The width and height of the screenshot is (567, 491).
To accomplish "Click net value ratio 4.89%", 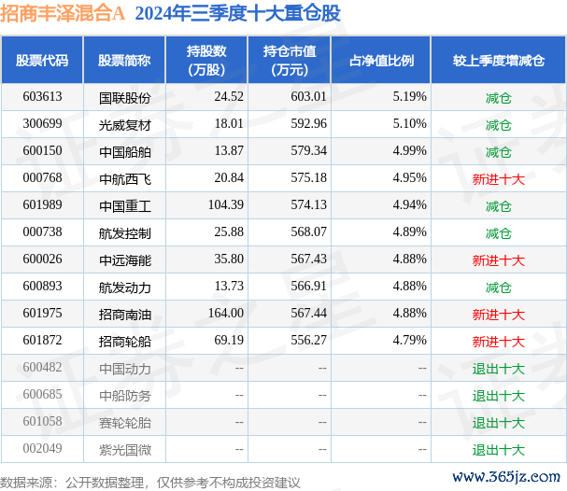I will 410,231.
